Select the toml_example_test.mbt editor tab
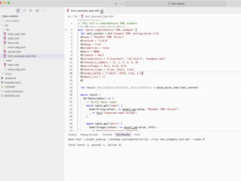Screen dimensions: 241x181 click(x=85, y=11)
